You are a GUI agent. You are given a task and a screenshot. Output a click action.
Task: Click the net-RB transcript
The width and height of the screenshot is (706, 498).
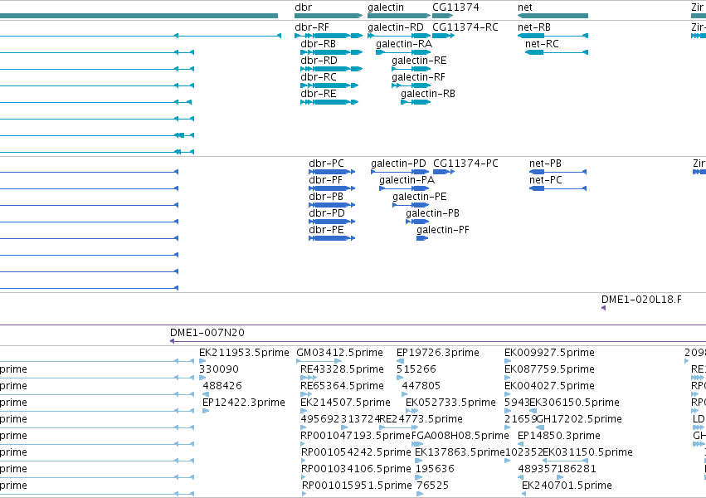(553, 36)
